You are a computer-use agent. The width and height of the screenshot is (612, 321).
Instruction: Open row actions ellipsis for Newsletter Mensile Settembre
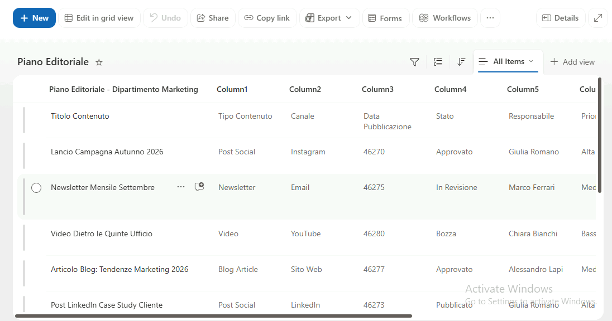click(181, 187)
